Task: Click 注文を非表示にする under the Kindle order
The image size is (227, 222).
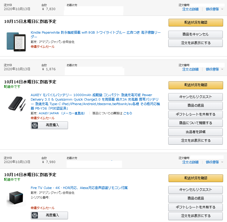Action: click(195, 43)
